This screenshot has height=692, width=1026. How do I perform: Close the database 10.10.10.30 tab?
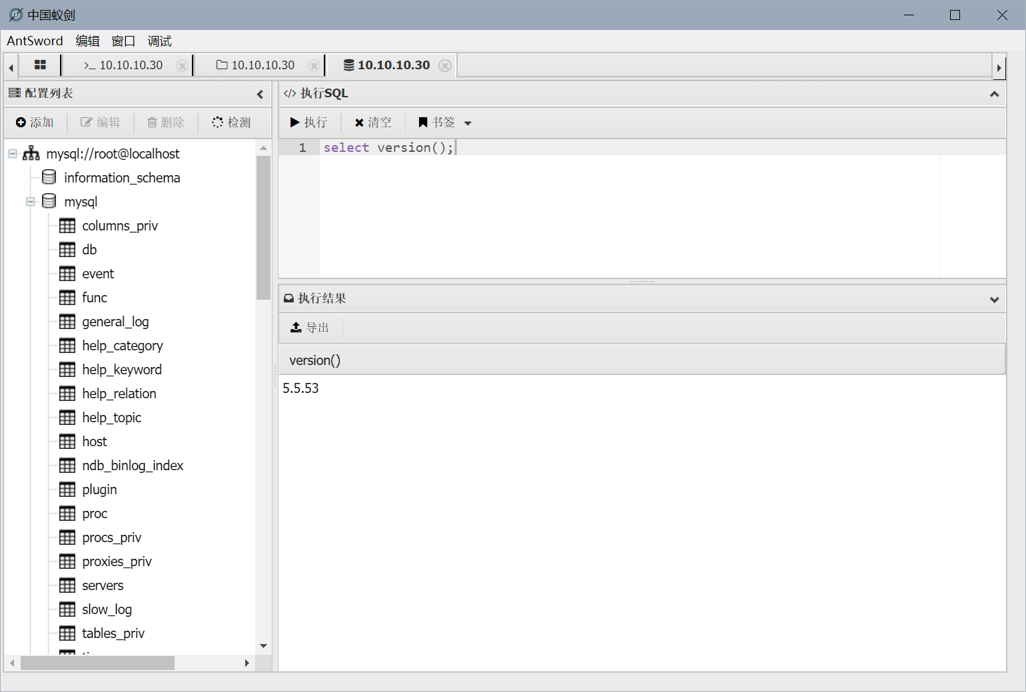point(445,65)
